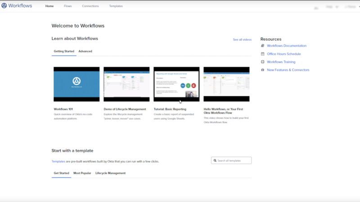Expand the Help dropdown in top bar
This screenshot has width=360, height=202.
click(332, 7)
